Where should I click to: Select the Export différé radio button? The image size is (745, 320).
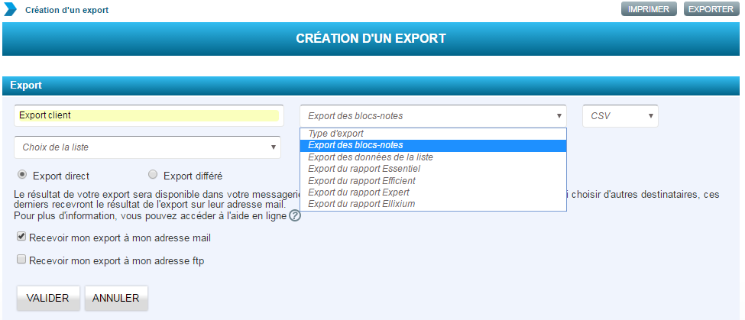click(153, 174)
